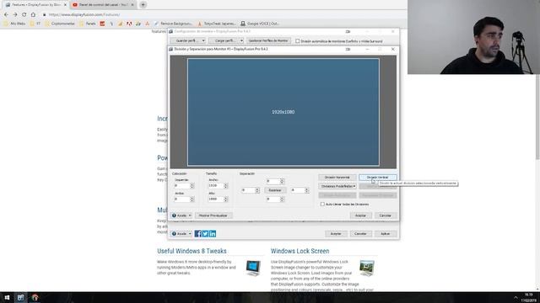Screen dimensions: 540x303
Task: Close the YouTube browser tab
Action: click(132, 5)
